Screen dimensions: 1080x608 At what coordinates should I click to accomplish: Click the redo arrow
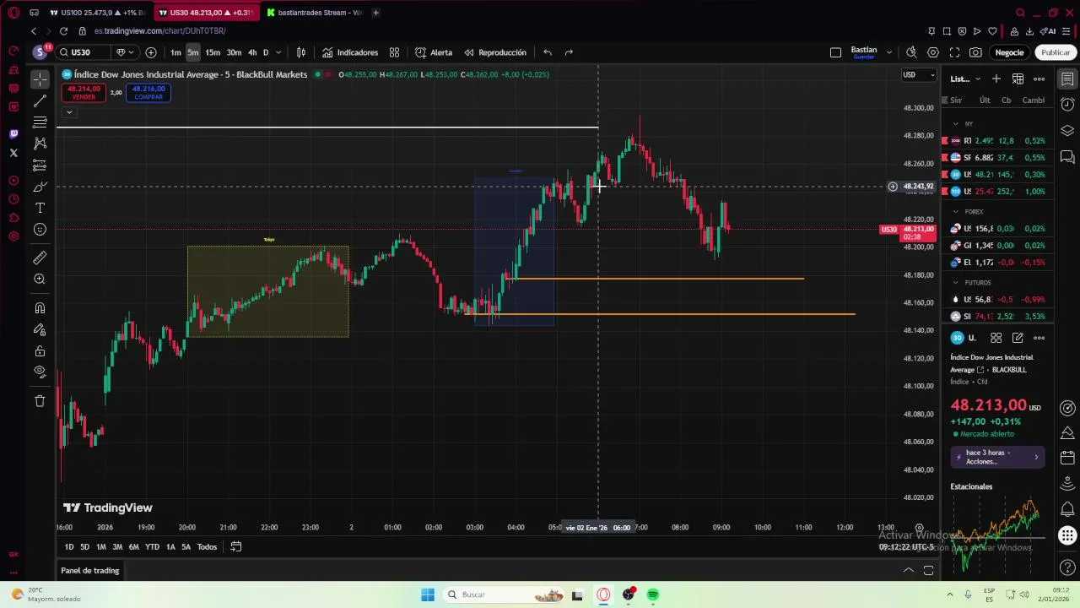pyautogui.click(x=569, y=52)
